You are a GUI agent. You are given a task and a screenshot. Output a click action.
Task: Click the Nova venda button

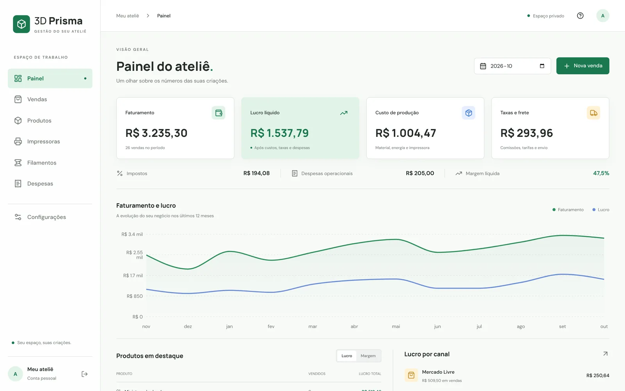[583, 66]
